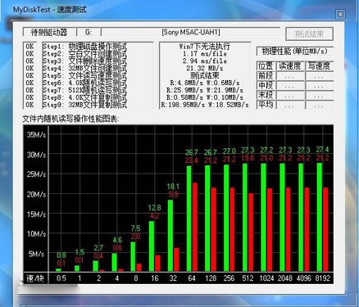Screen dimensions: 359x307
Task: Click the red write bar for 8192 block
Action: point(325,229)
